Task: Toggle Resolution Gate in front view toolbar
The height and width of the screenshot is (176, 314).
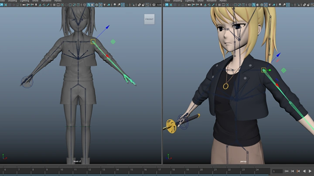Action: tap(62, 5)
